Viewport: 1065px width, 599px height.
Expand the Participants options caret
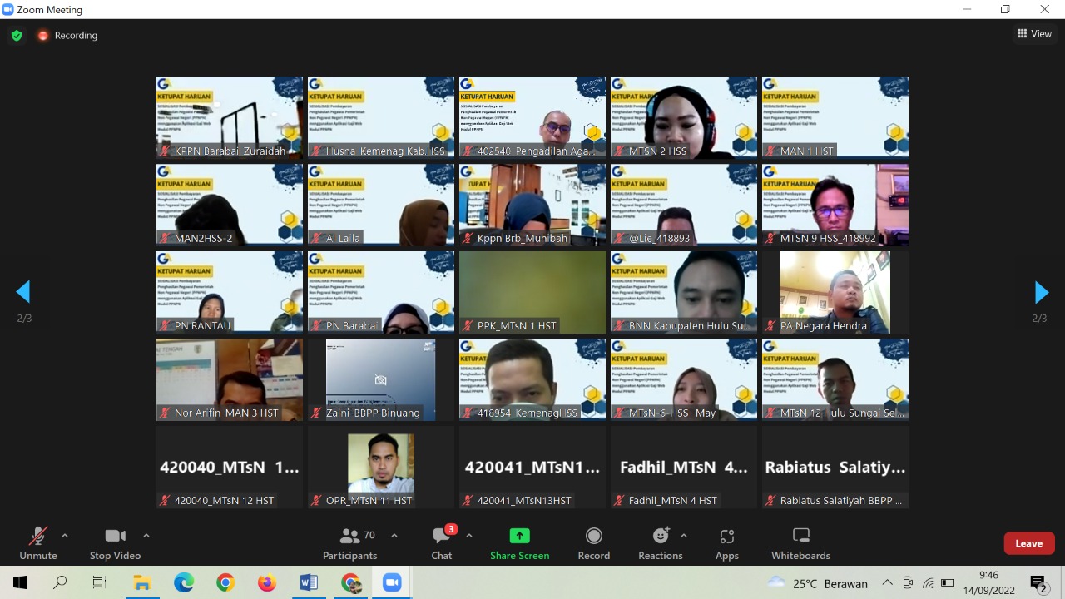(x=394, y=536)
